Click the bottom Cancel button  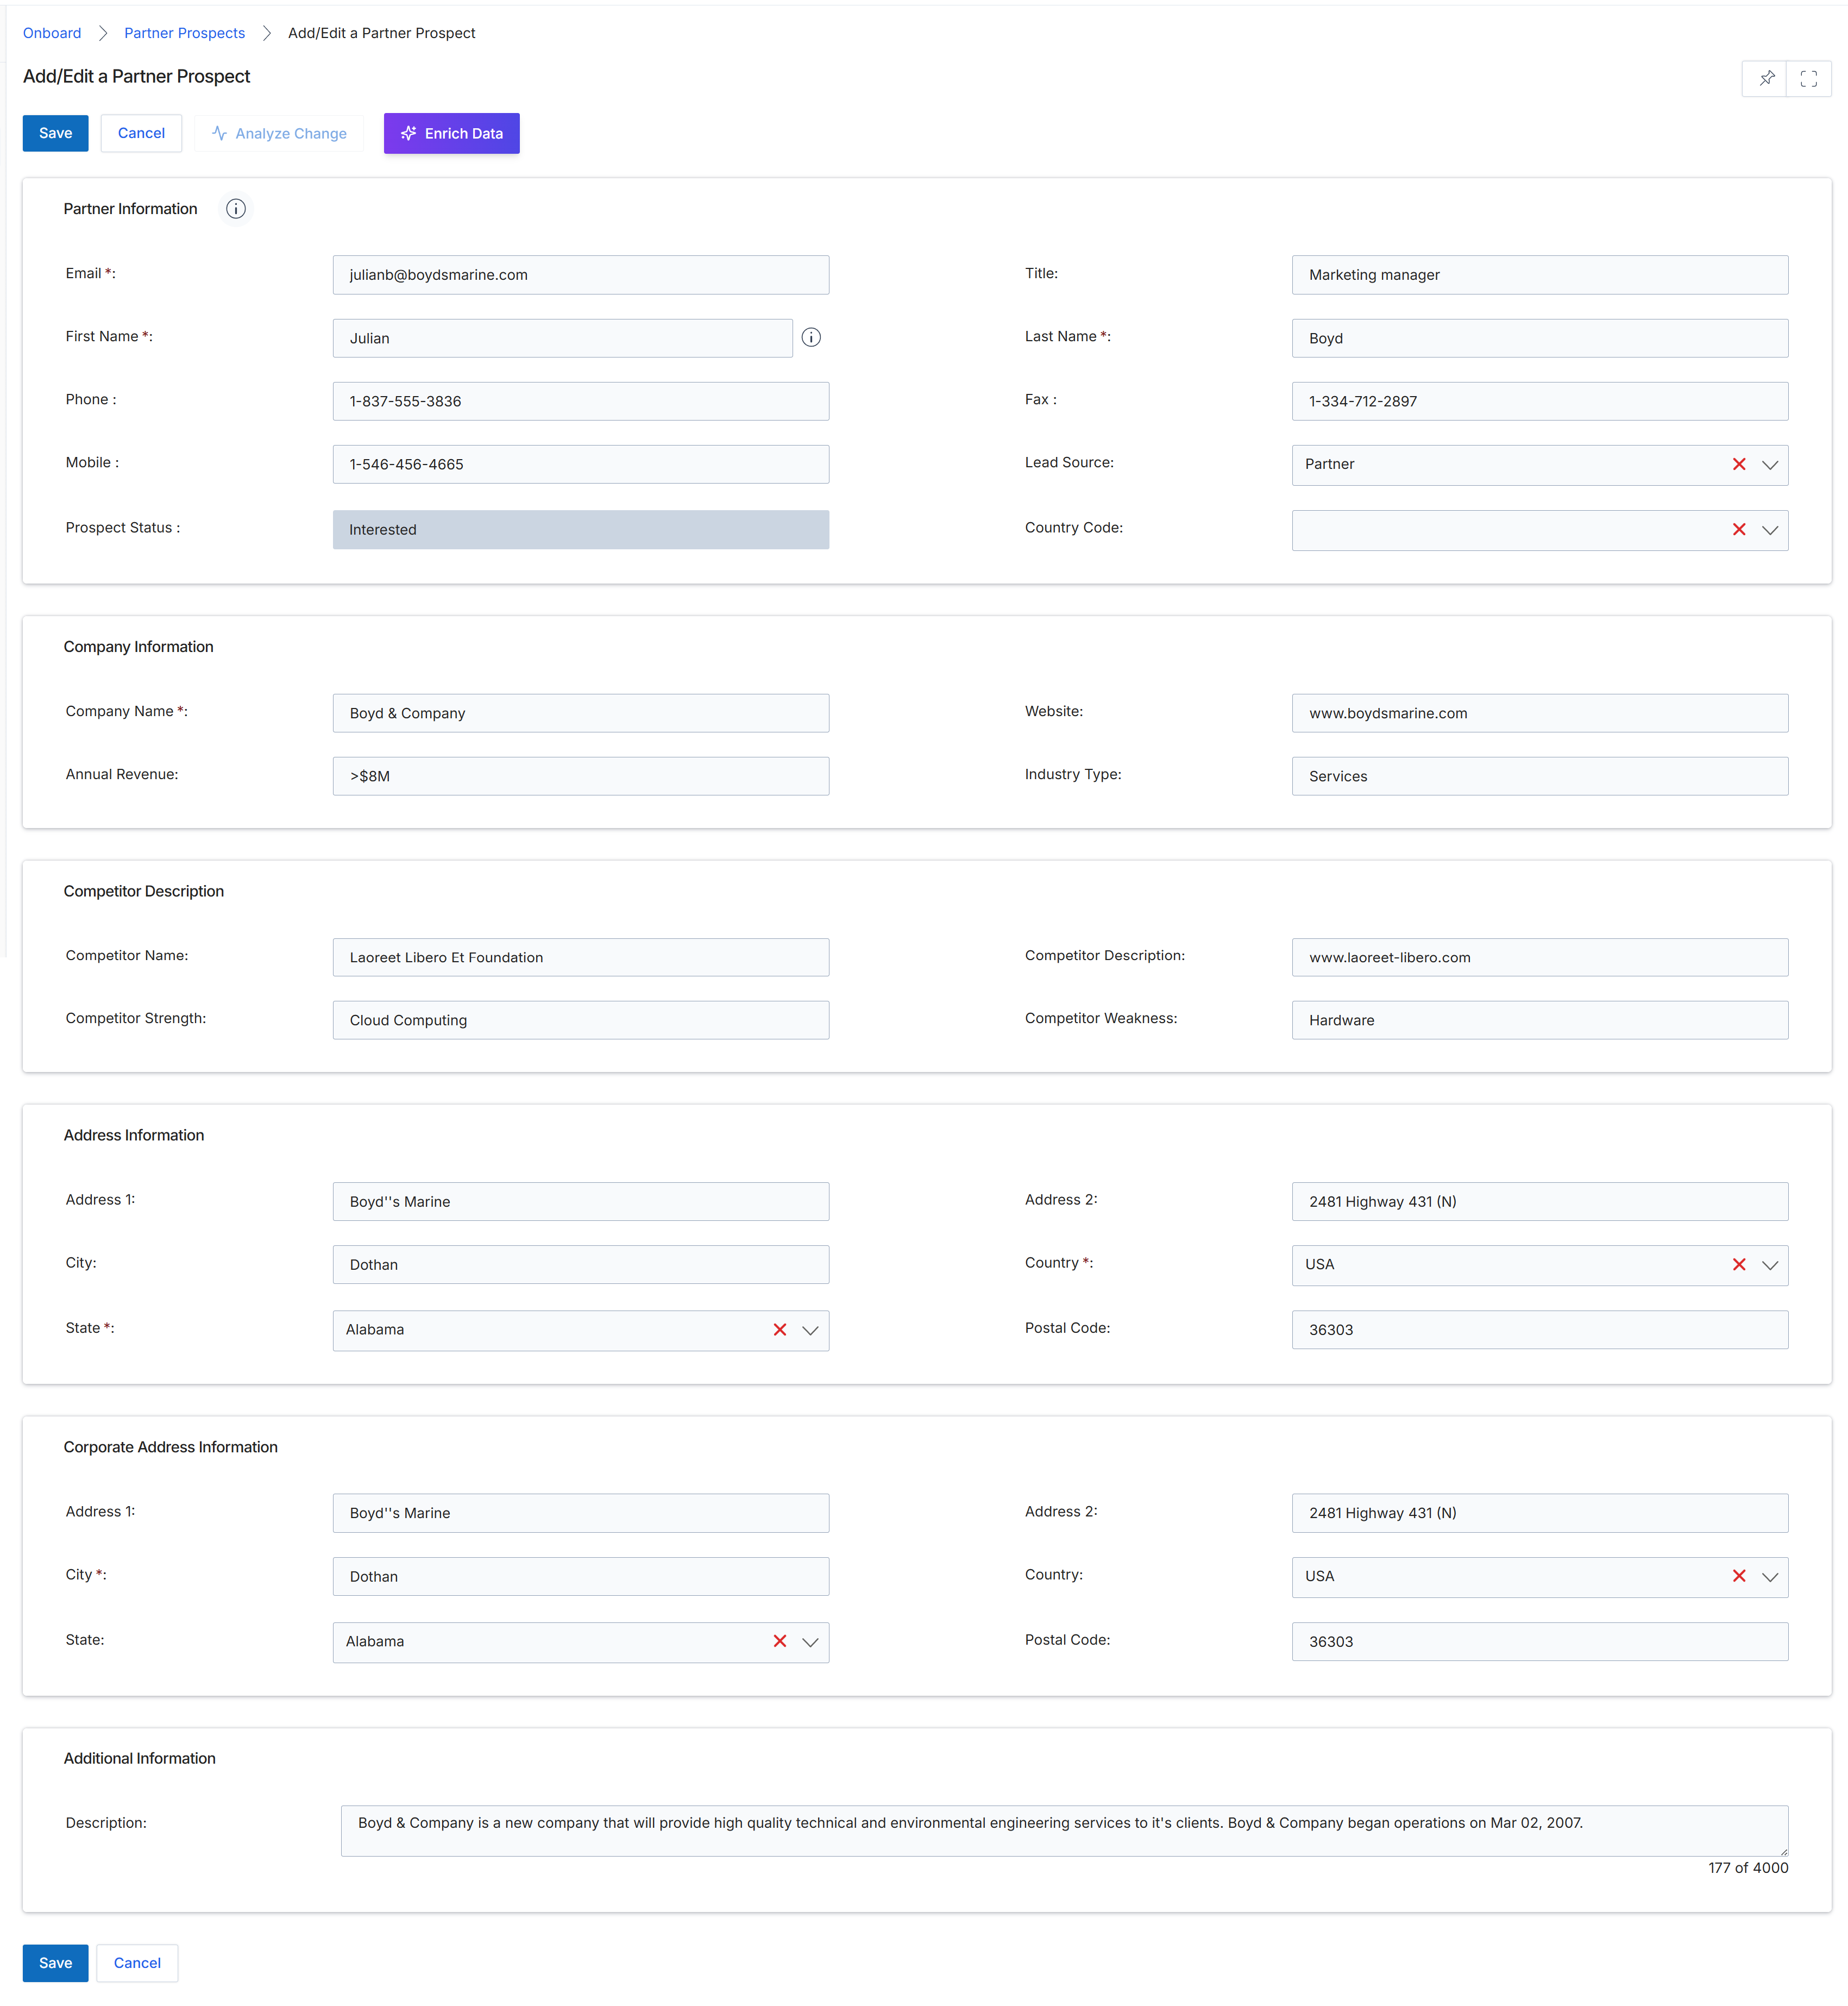pyautogui.click(x=137, y=1964)
